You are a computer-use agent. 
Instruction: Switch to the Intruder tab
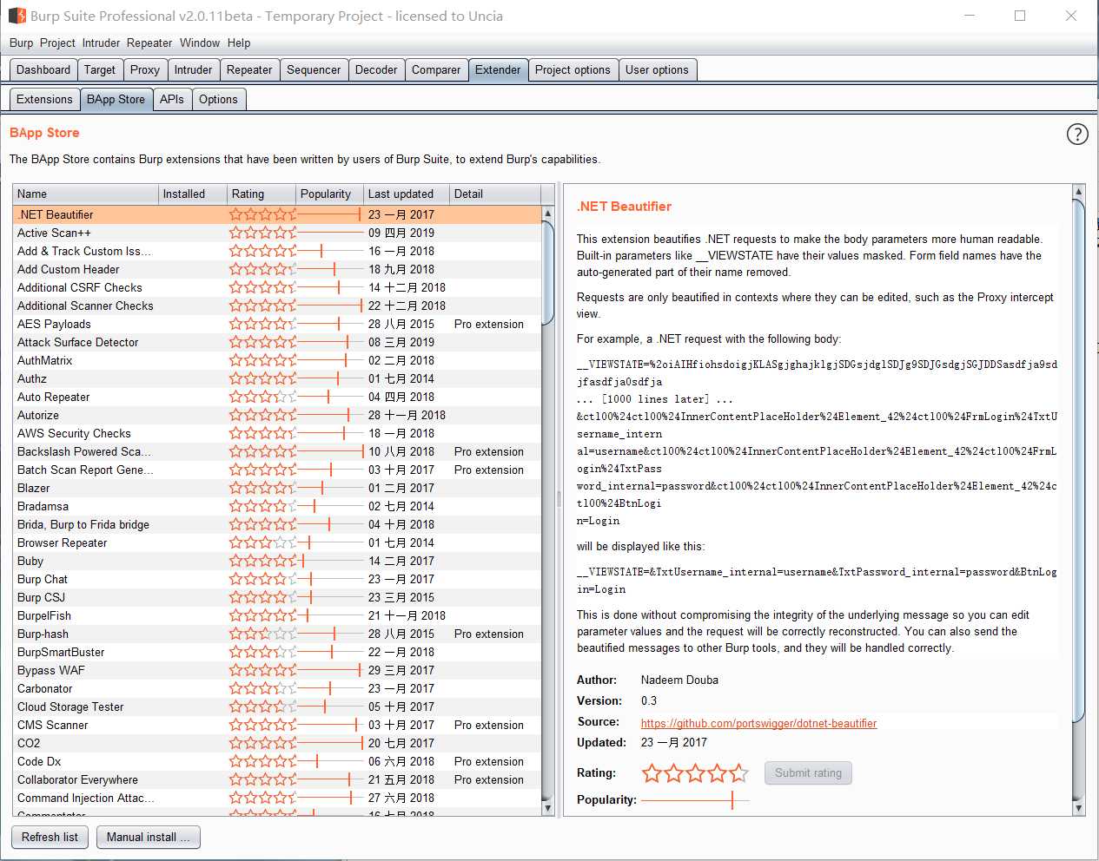[193, 69]
